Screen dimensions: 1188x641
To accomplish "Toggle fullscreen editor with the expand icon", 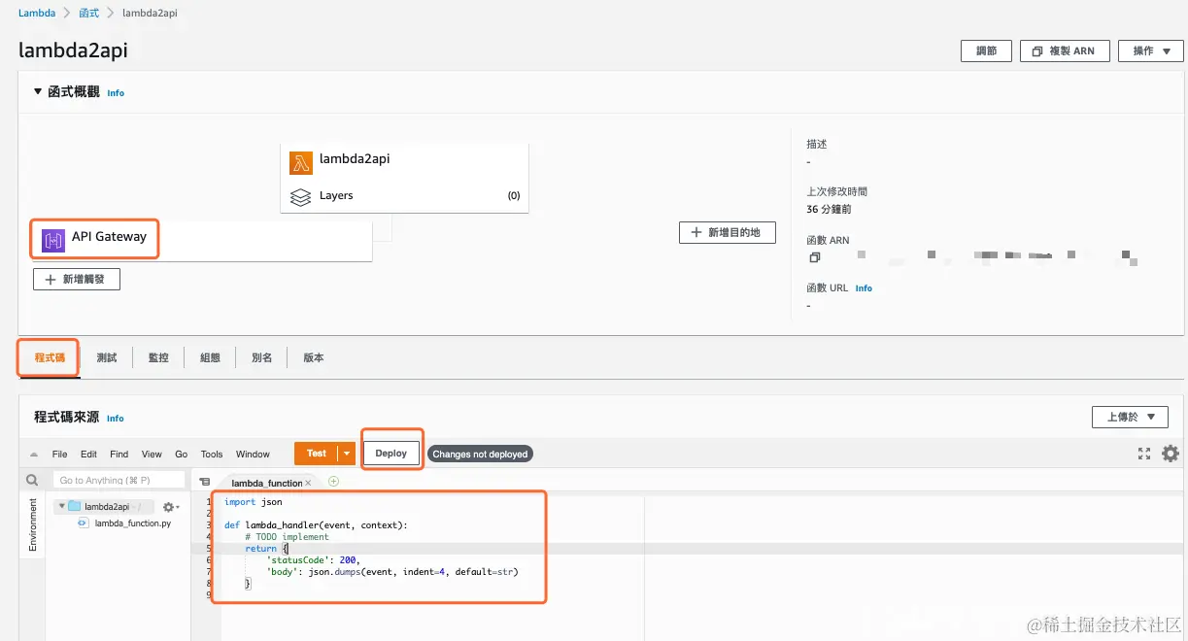I will pos(1144,454).
